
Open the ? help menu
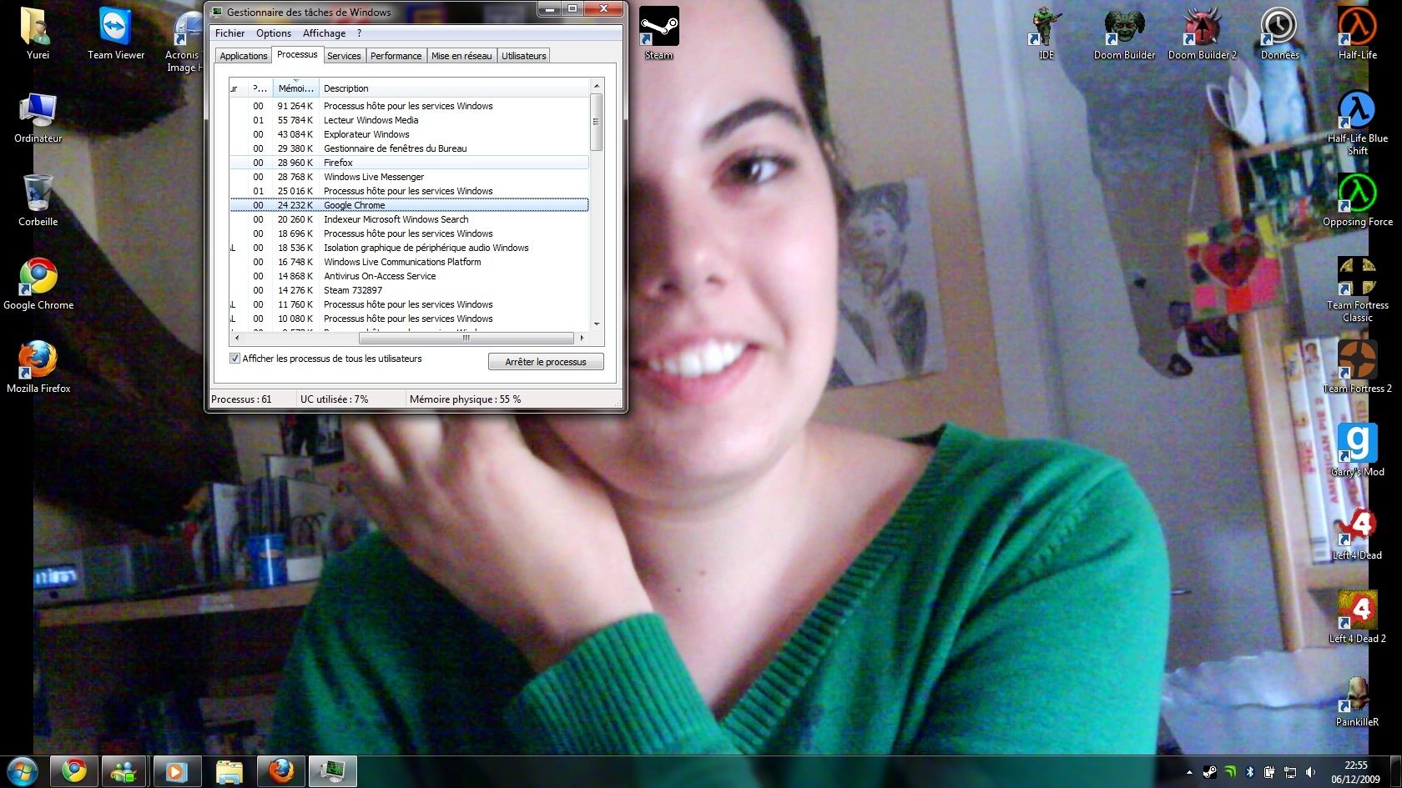[360, 33]
